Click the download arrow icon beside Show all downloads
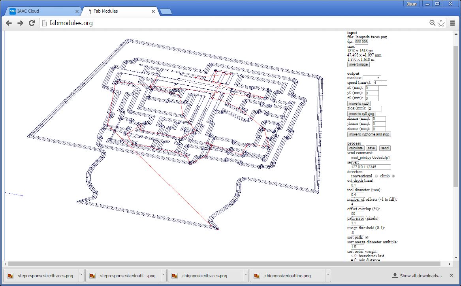Image resolution: width=461 pixels, height=286 pixels. pos(395,275)
